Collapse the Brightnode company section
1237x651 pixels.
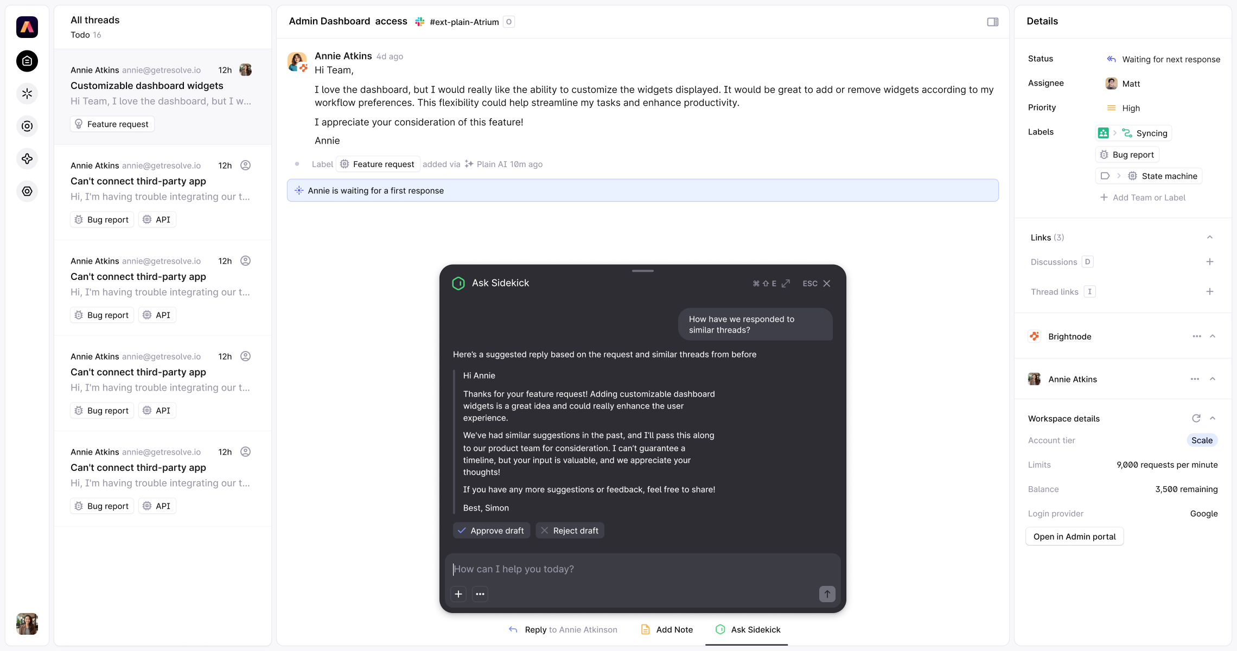point(1213,336)
